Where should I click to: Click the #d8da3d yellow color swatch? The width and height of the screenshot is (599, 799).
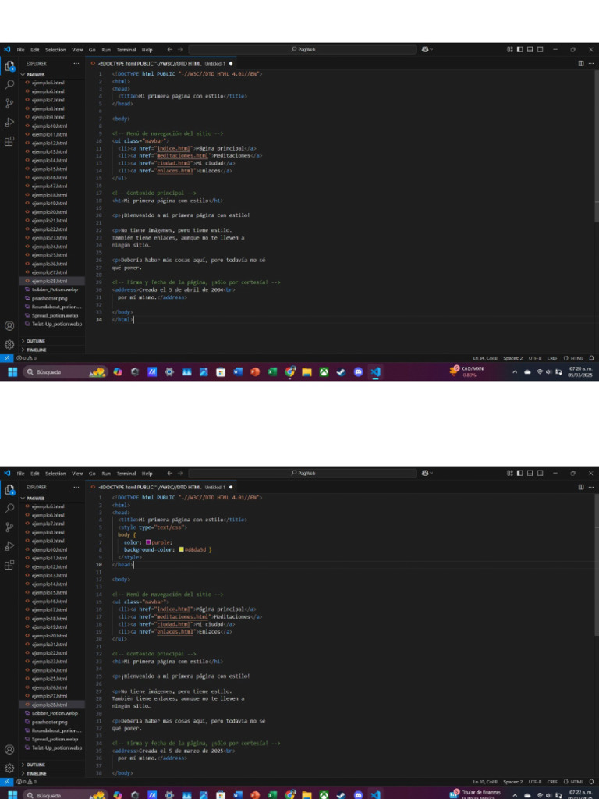pos(181,549)
